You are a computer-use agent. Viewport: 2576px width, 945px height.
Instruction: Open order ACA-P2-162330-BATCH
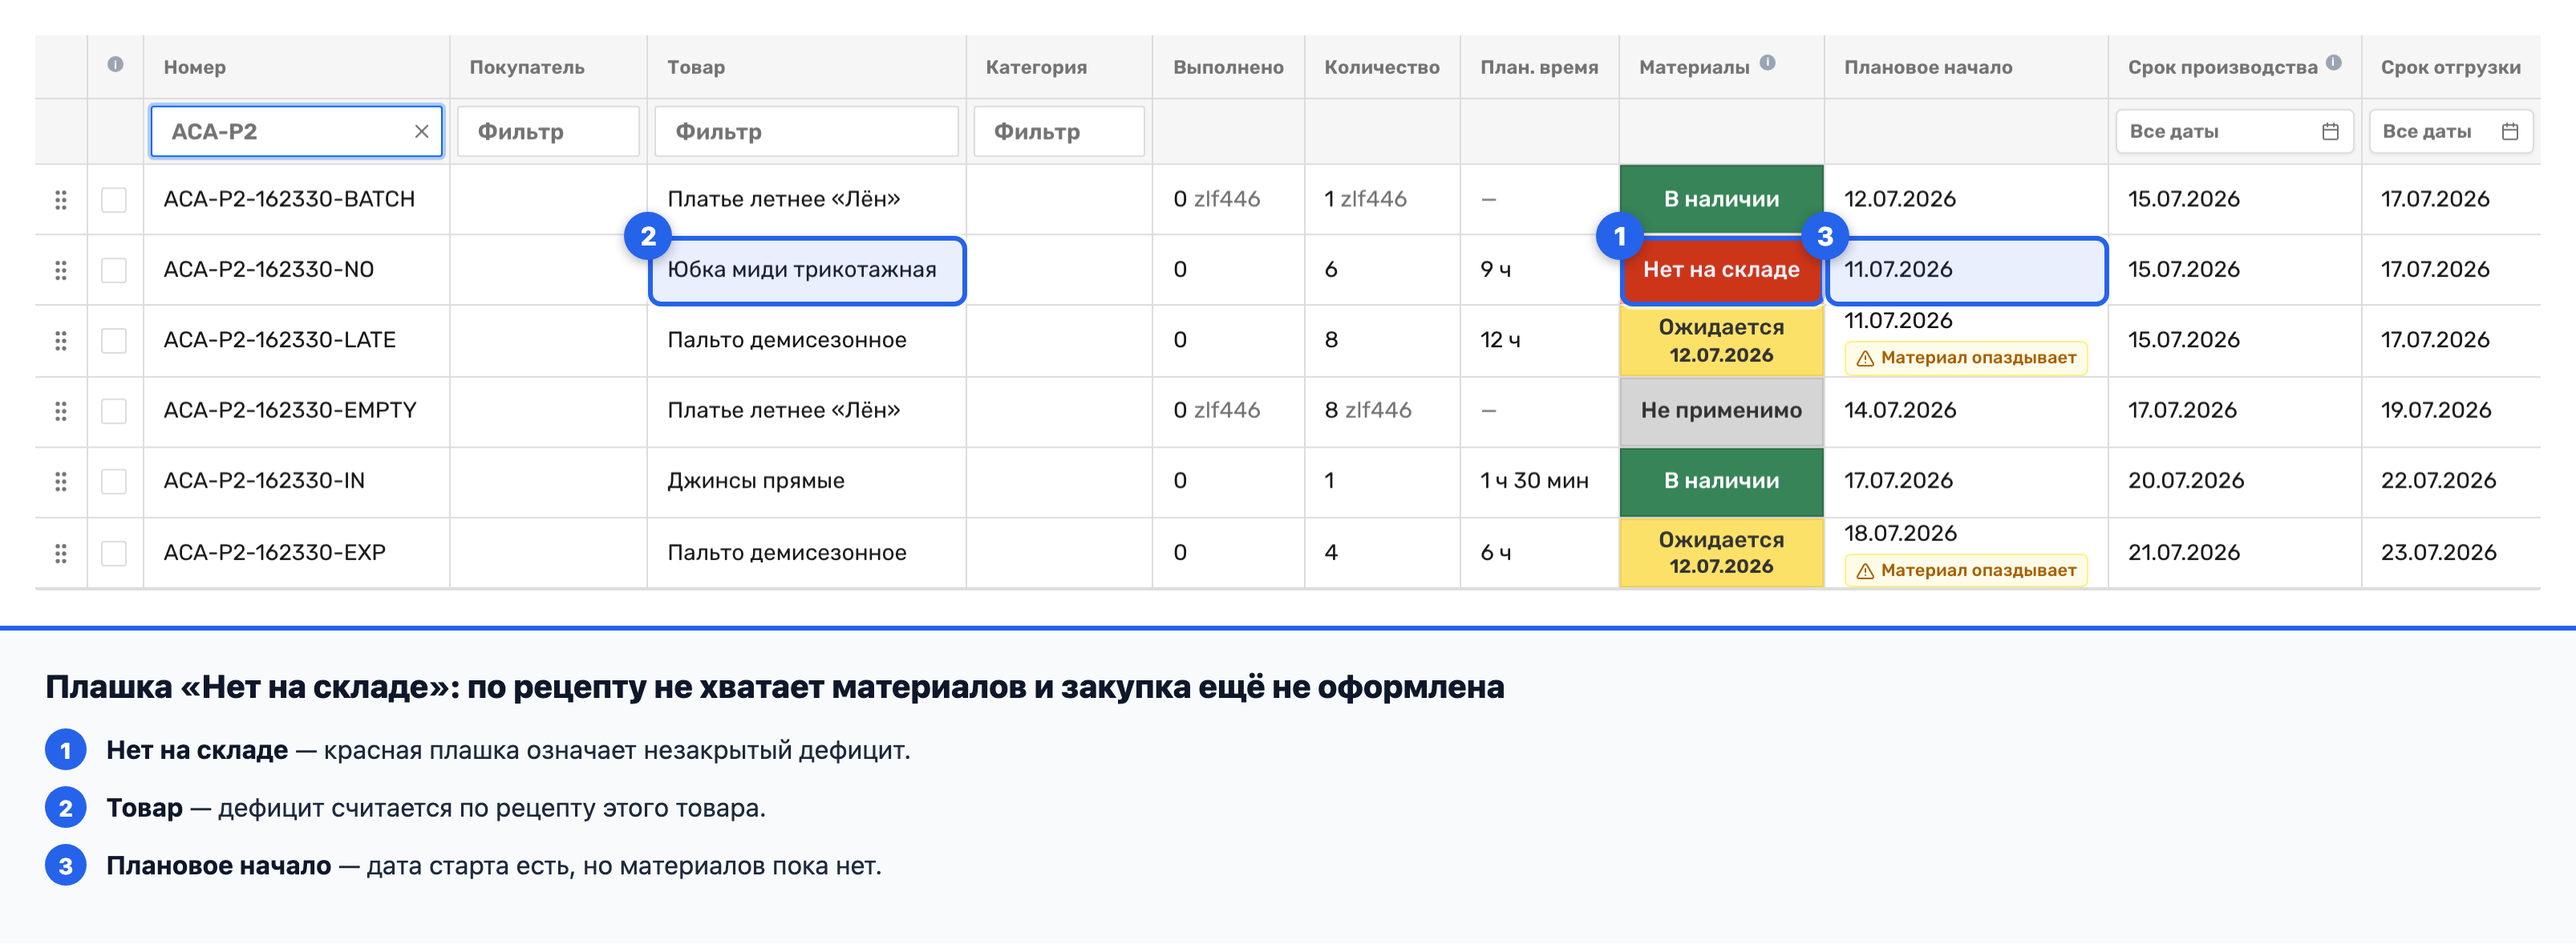pyautogui.click(x=289, y=199)
